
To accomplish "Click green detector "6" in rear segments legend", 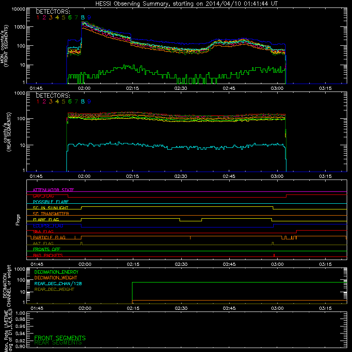I will click(x=70, y=102).
